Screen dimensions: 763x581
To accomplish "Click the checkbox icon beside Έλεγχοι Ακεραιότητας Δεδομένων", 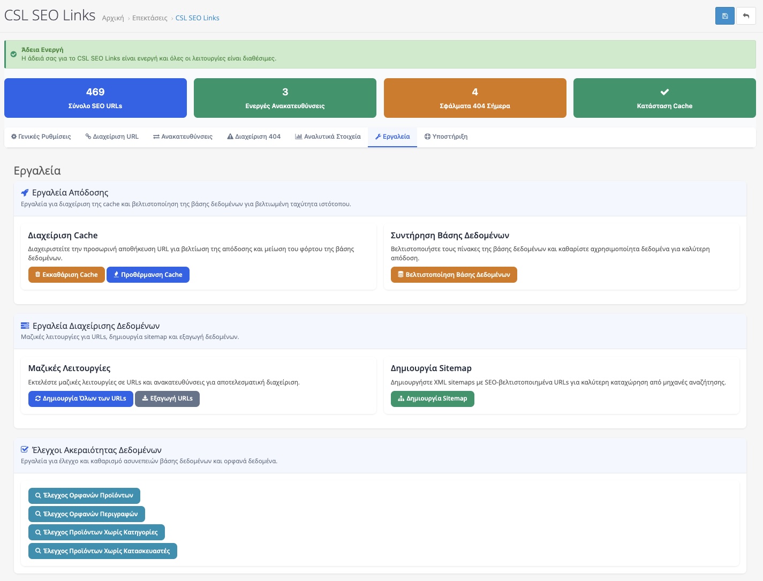I will 25,450.
